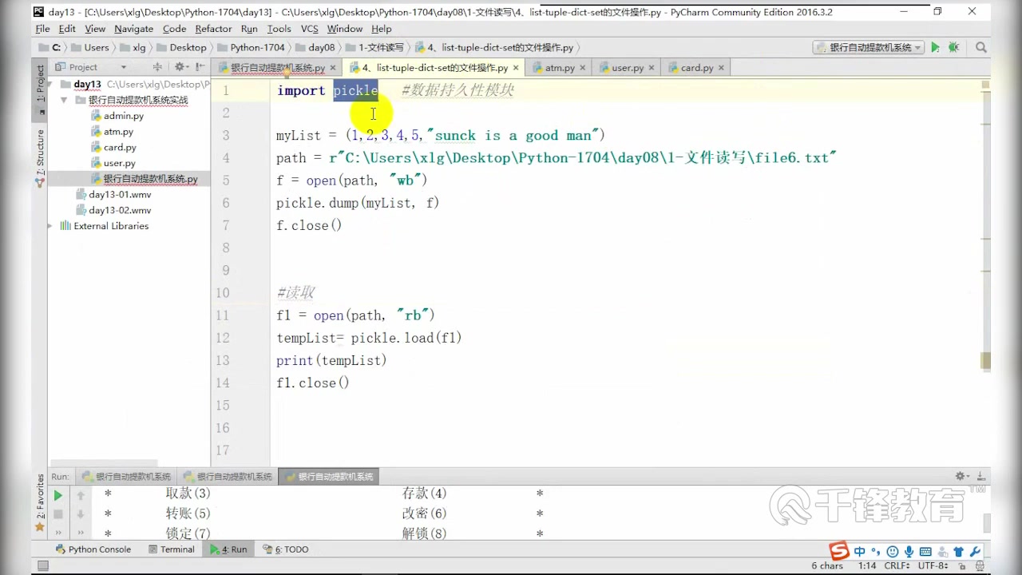
Task: Click Desktop in navigation breadcrumb
Action: tap(182, 47)
